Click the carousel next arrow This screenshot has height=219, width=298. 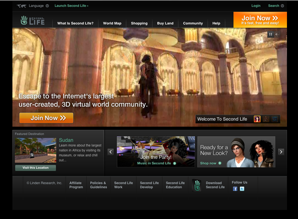281,152
